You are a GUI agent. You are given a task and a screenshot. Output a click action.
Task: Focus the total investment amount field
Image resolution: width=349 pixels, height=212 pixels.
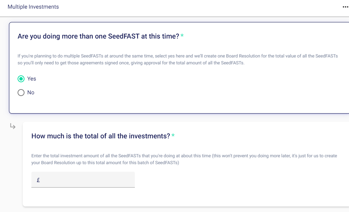86,180
